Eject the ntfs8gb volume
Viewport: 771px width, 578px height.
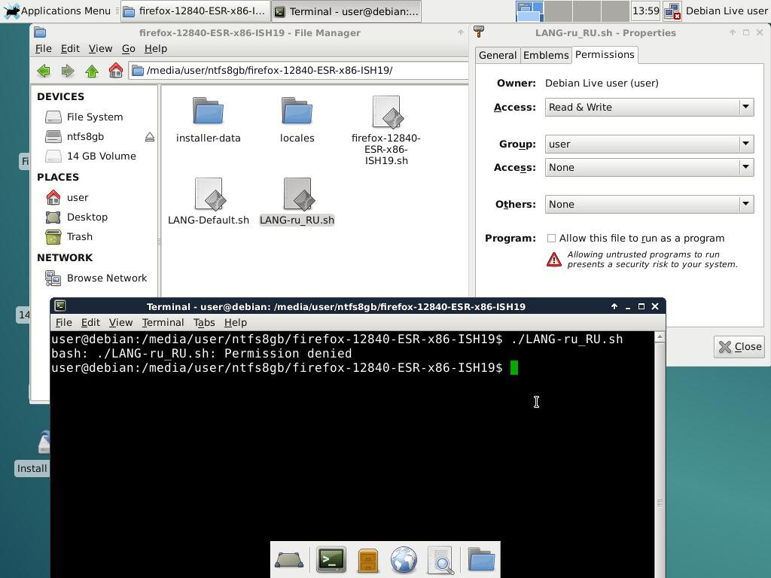pyautogui.click(x=150, y=137)
